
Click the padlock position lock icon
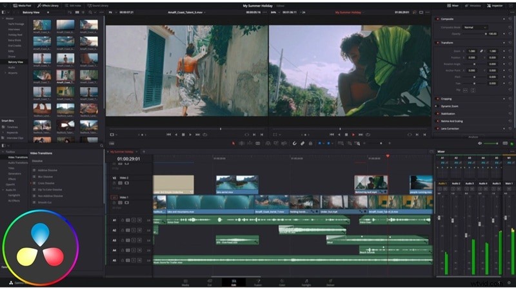(310, 143)
